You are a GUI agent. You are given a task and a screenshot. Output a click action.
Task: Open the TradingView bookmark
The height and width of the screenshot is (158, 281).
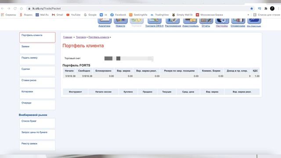coord(159,15)
